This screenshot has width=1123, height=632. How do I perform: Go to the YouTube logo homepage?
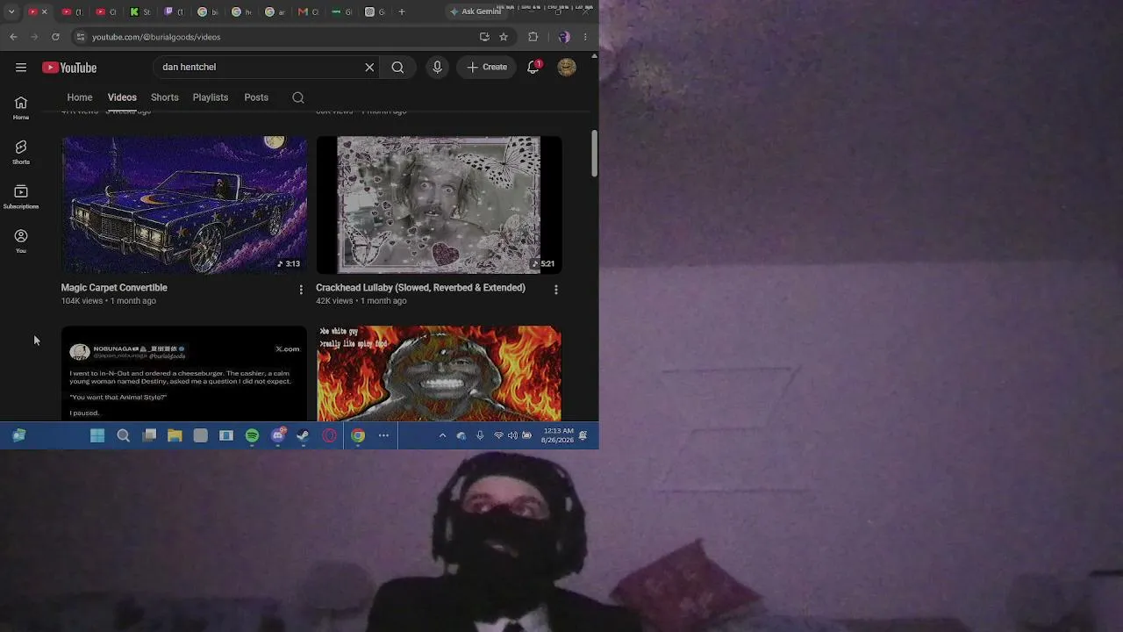click(x=69, y=68)
